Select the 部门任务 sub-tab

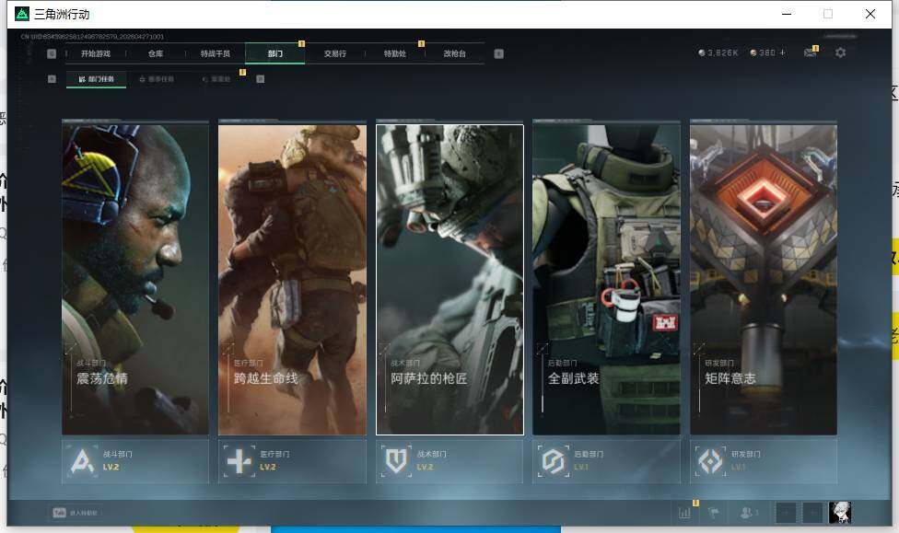(x=97, y=79)
